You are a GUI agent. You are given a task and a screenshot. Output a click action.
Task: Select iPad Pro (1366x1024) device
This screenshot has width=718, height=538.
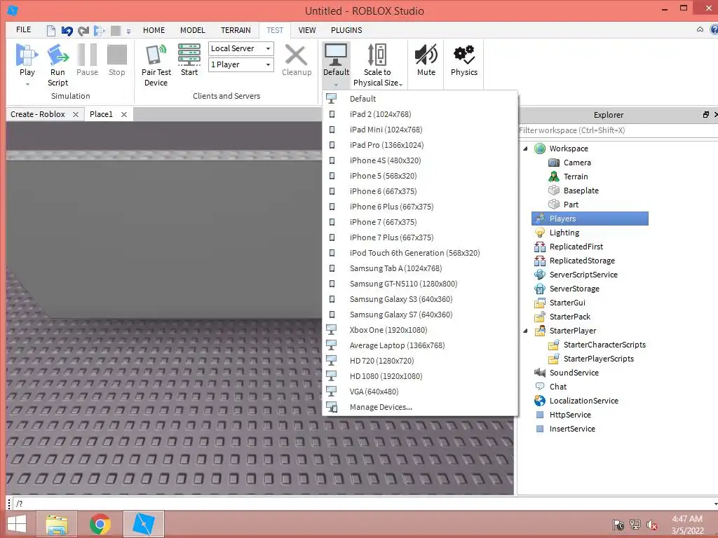420,145
